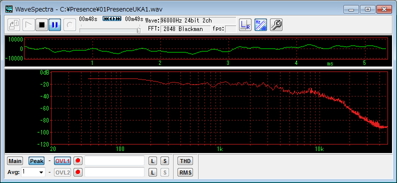Click the grayed S button in OVL2 row
The width and height of the screenshot is (397, 183).
[x=165, y=172]
